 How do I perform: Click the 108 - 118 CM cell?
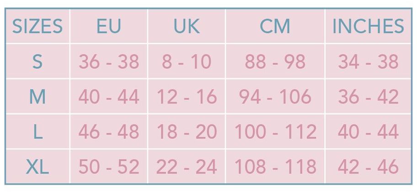[x=275, y=167]
